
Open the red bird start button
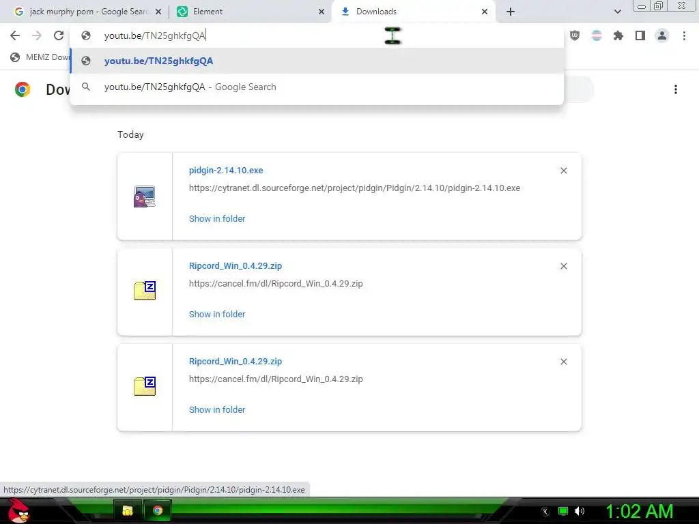point(18,510)
